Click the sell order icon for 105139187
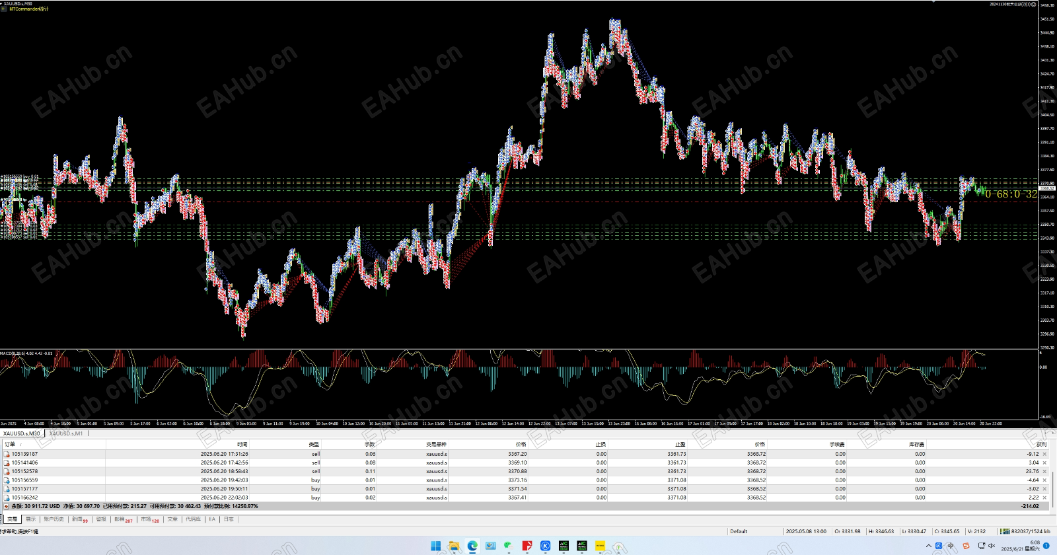 [7, 454]
